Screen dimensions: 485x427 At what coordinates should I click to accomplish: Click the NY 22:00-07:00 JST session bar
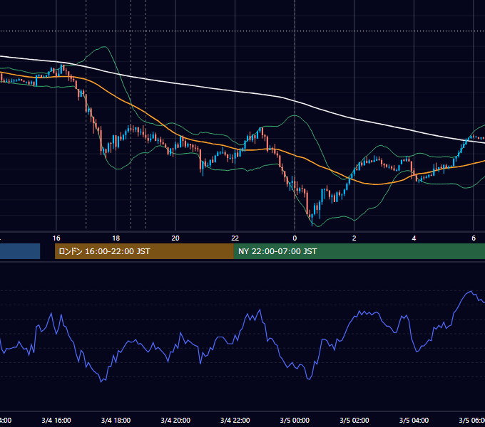coord(359,251)
